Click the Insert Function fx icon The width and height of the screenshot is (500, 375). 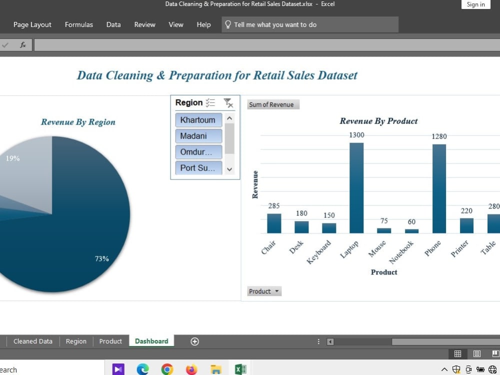click(23, 45)
